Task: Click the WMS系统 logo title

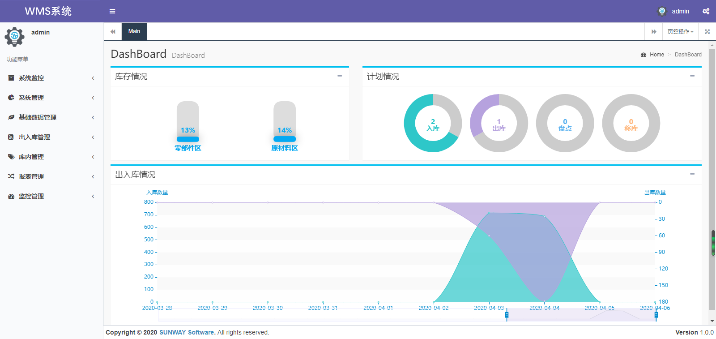Action: [x=48, y=11]
